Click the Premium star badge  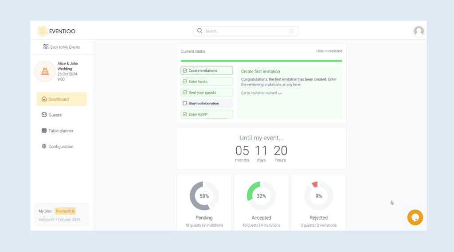pos(65,211)
